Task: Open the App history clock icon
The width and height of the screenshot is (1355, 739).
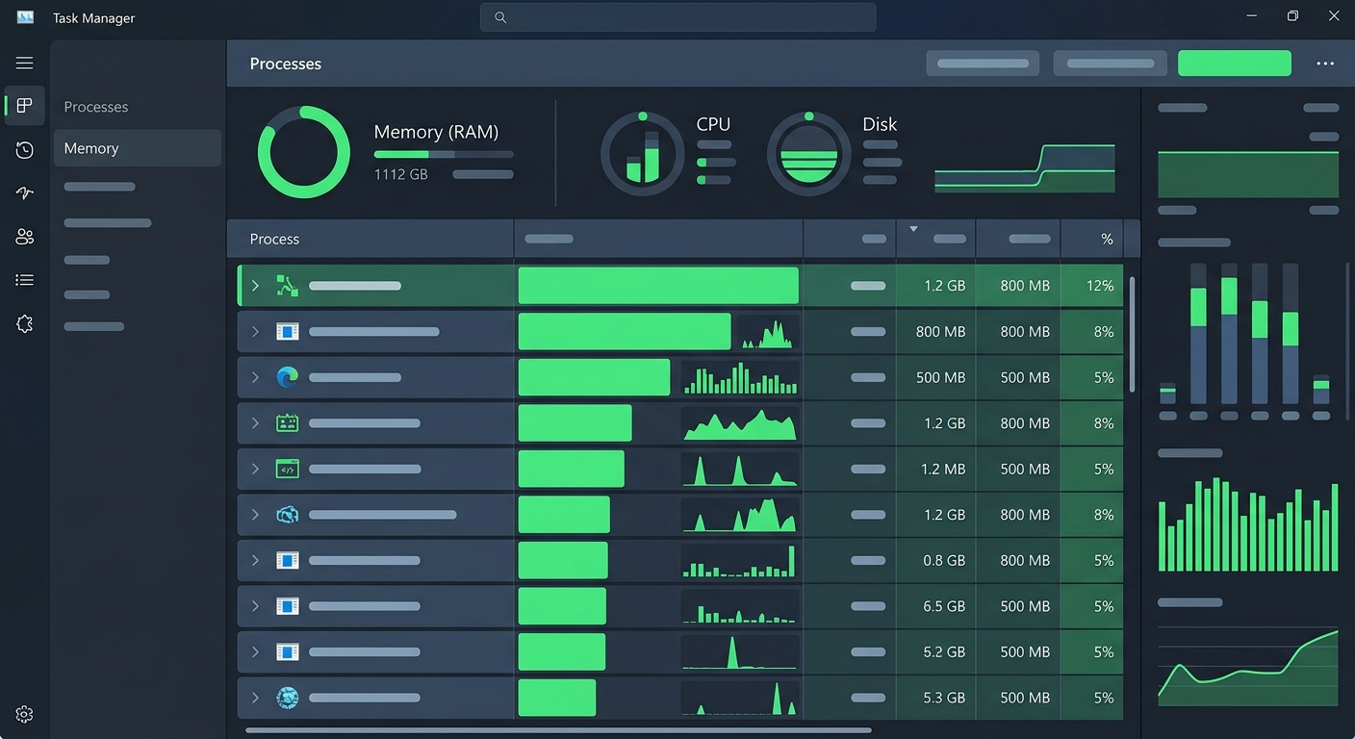Action: (x=25, y=150)
